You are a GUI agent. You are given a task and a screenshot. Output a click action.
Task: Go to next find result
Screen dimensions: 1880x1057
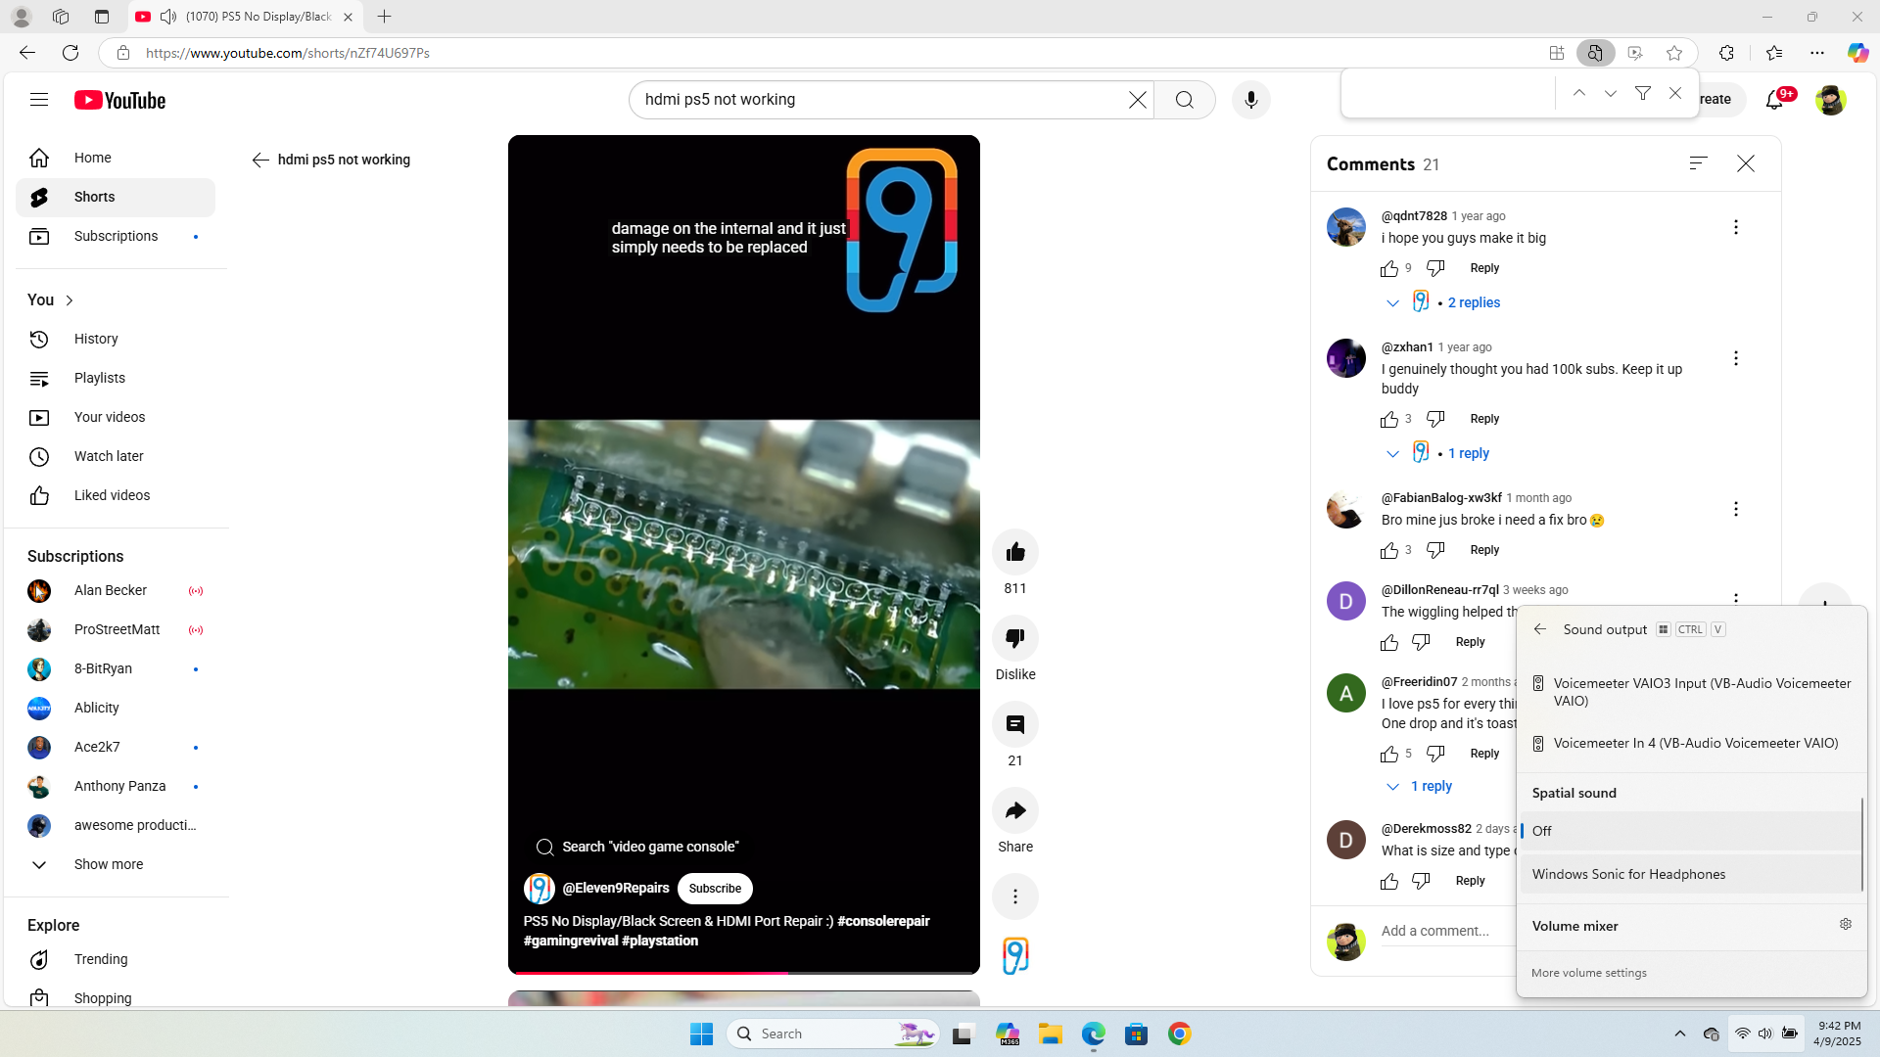click(x=1611, y=93)
